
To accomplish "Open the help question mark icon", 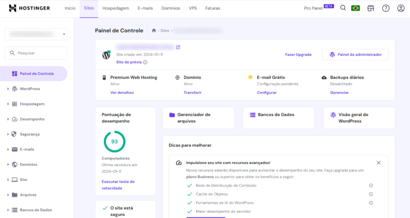I will [386, 8].
